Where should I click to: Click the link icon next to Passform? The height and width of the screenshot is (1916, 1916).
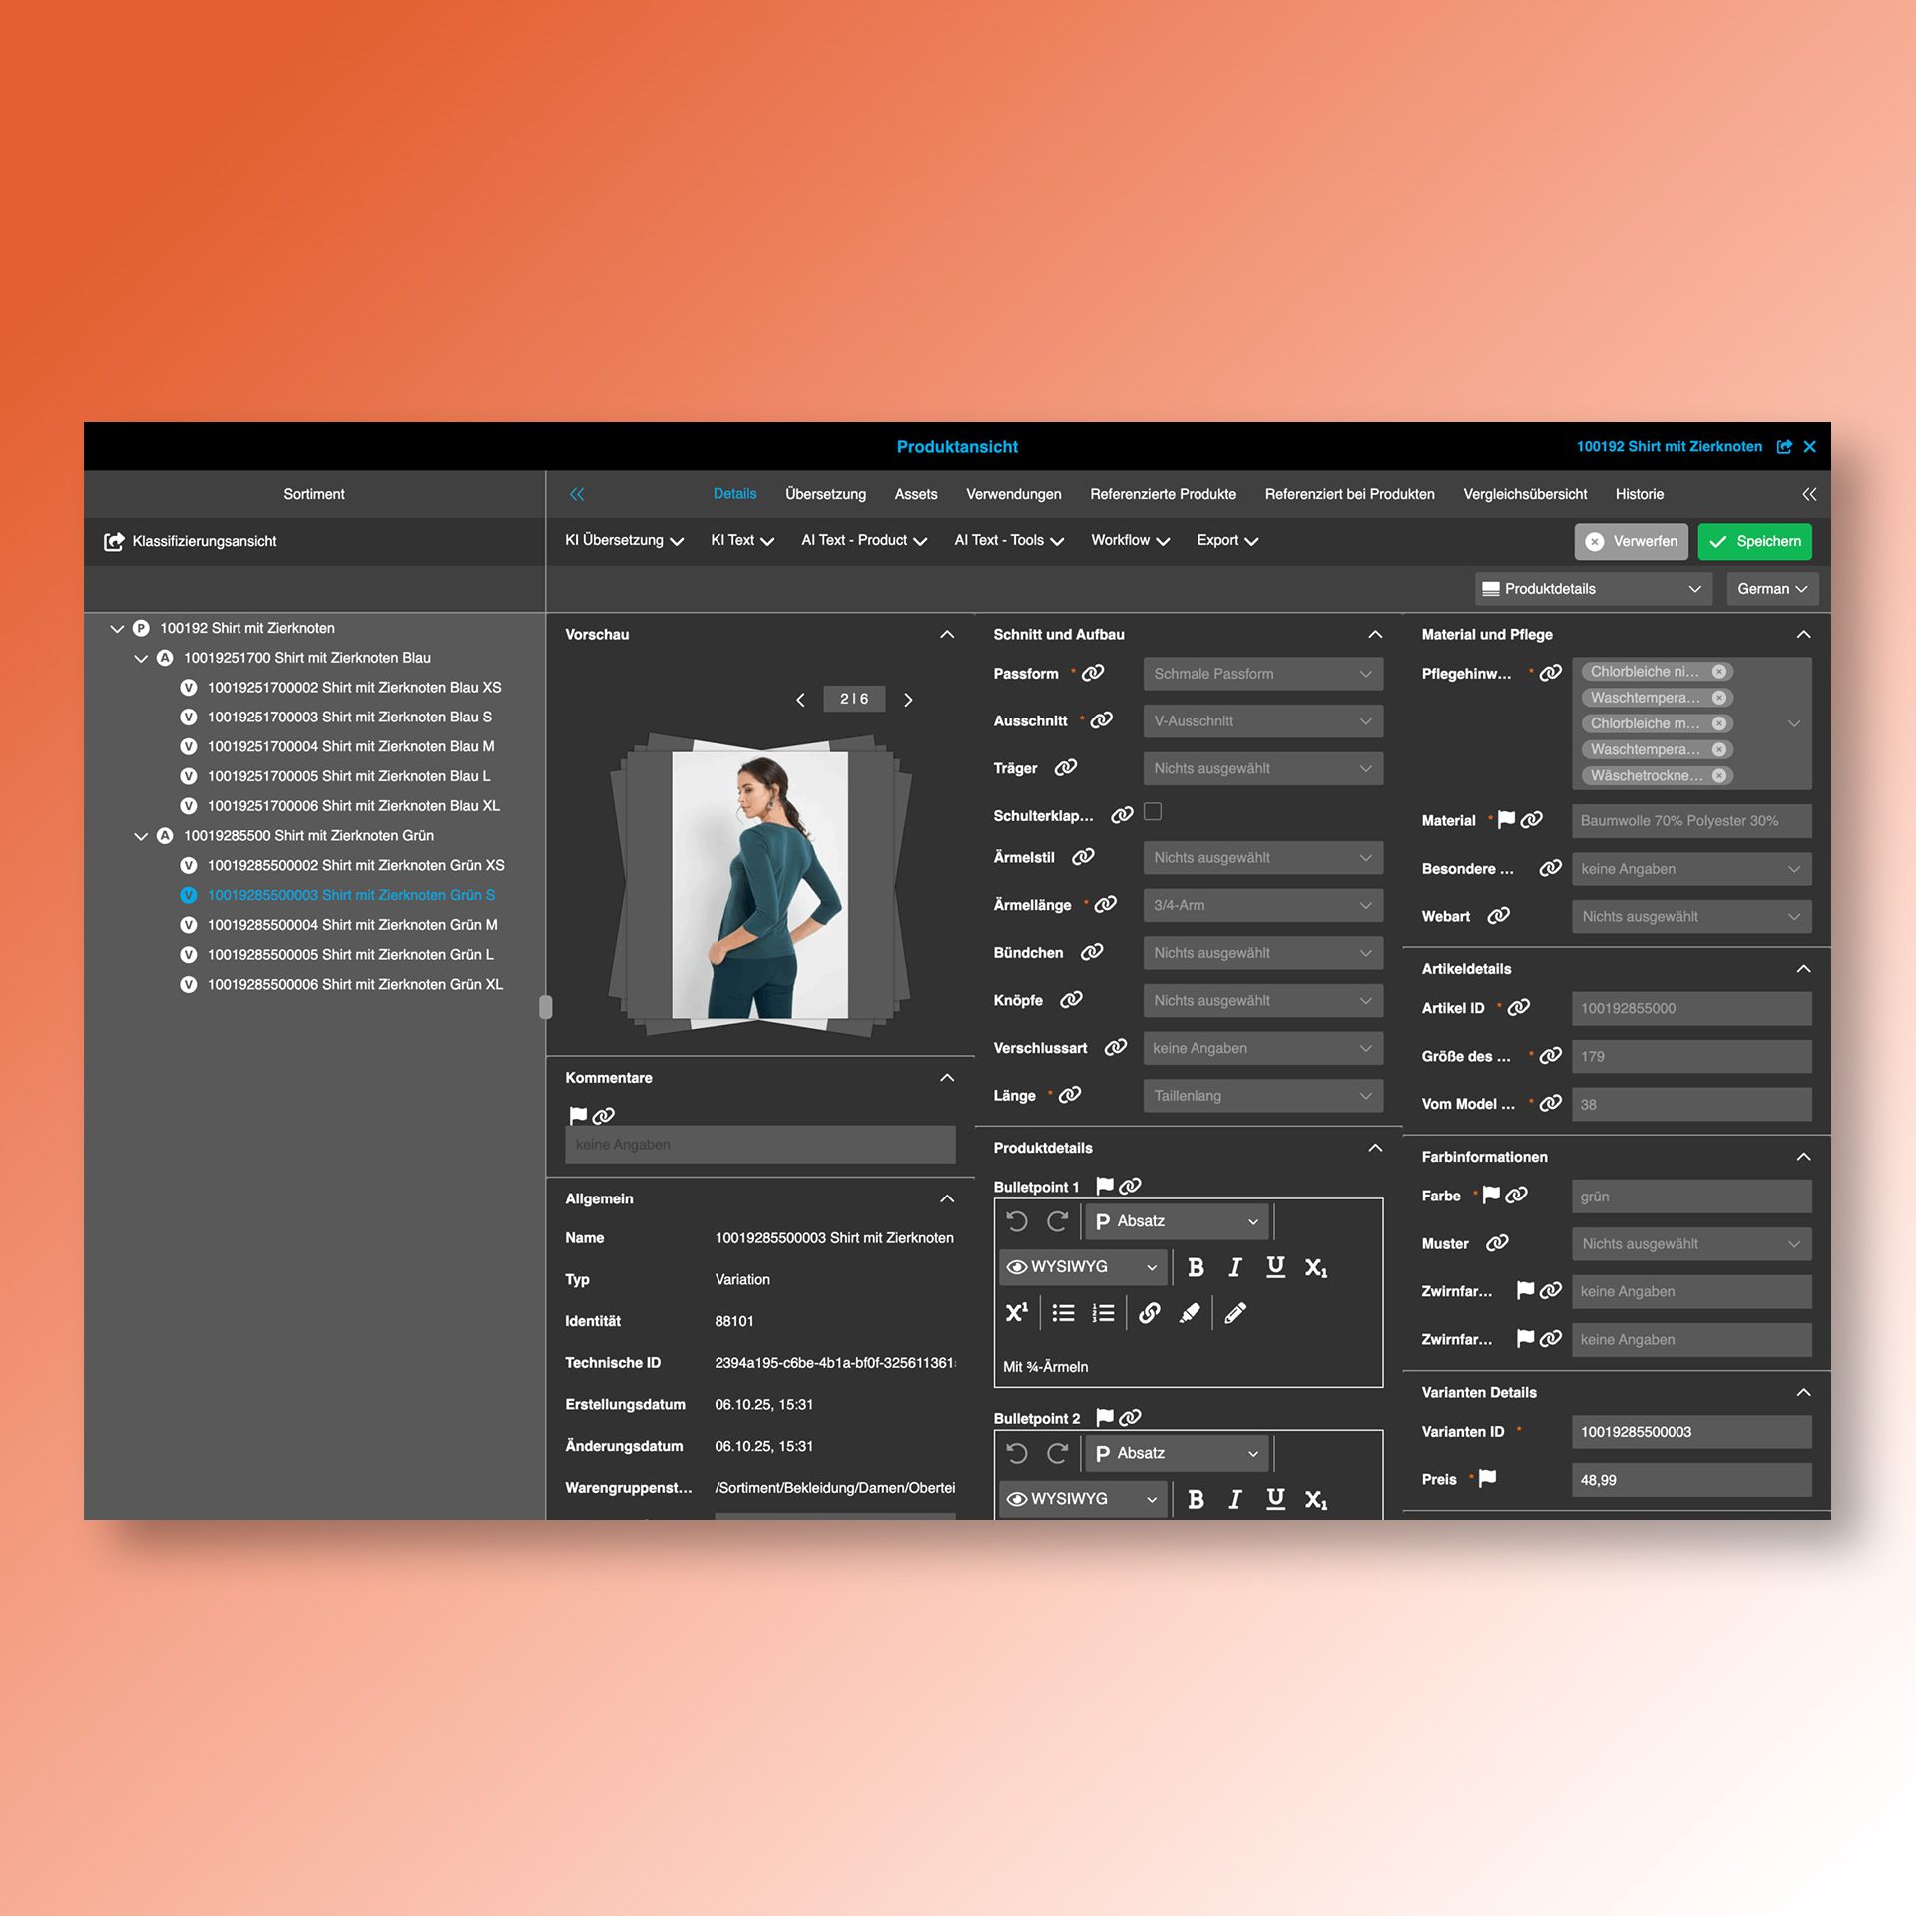pos(1094,673)
